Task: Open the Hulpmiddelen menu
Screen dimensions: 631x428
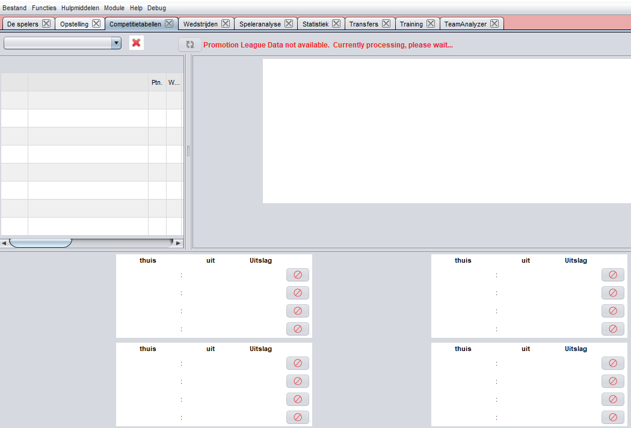Action: tap(80, 8)
